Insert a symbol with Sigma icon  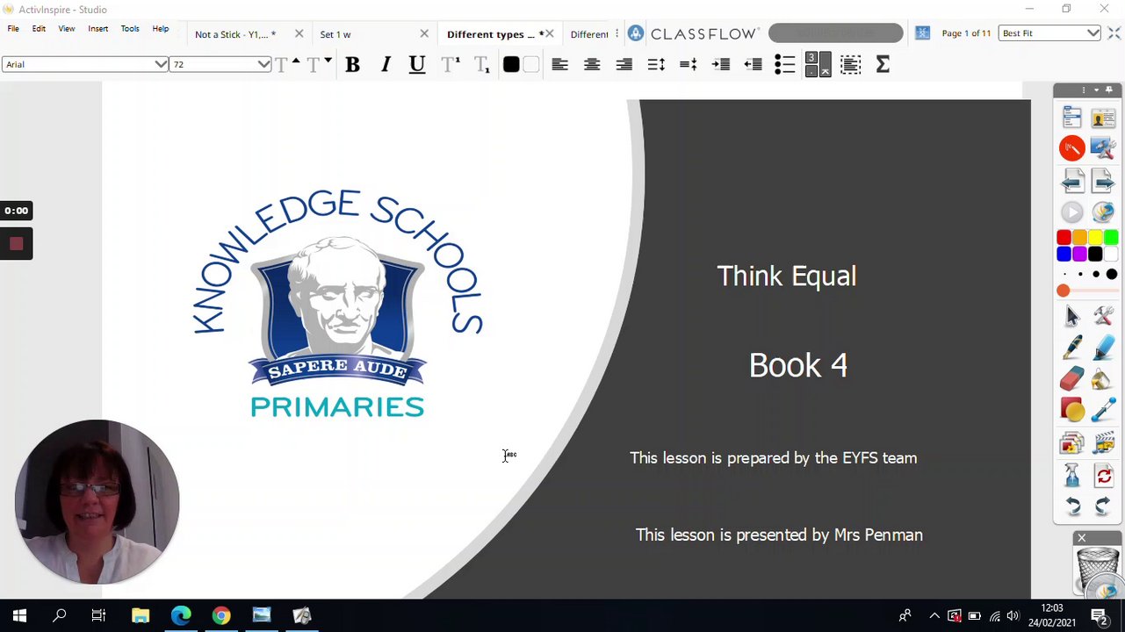(x=883, y=65)
